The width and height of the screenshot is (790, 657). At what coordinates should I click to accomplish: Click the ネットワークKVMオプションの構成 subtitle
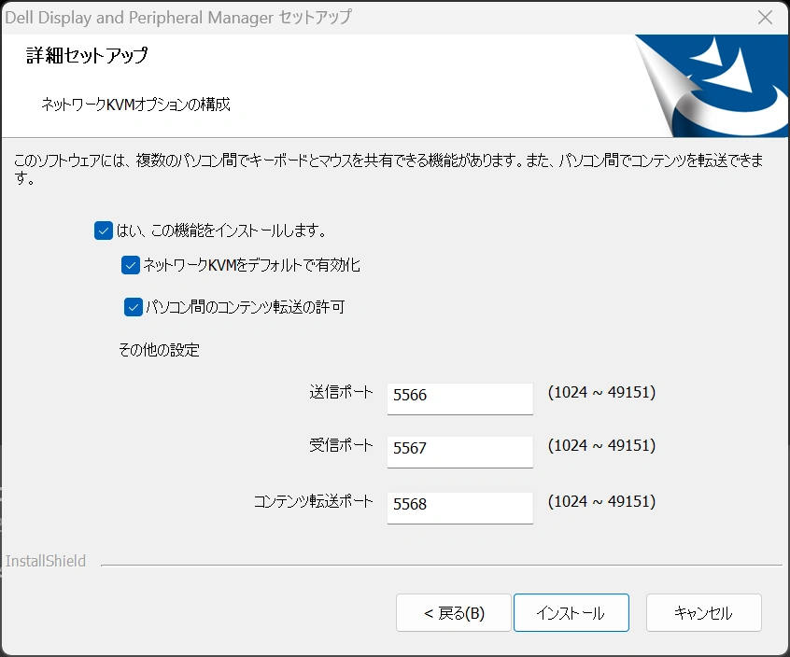136,105
